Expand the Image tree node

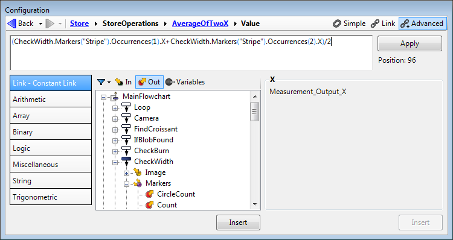(x=127, y=173)
